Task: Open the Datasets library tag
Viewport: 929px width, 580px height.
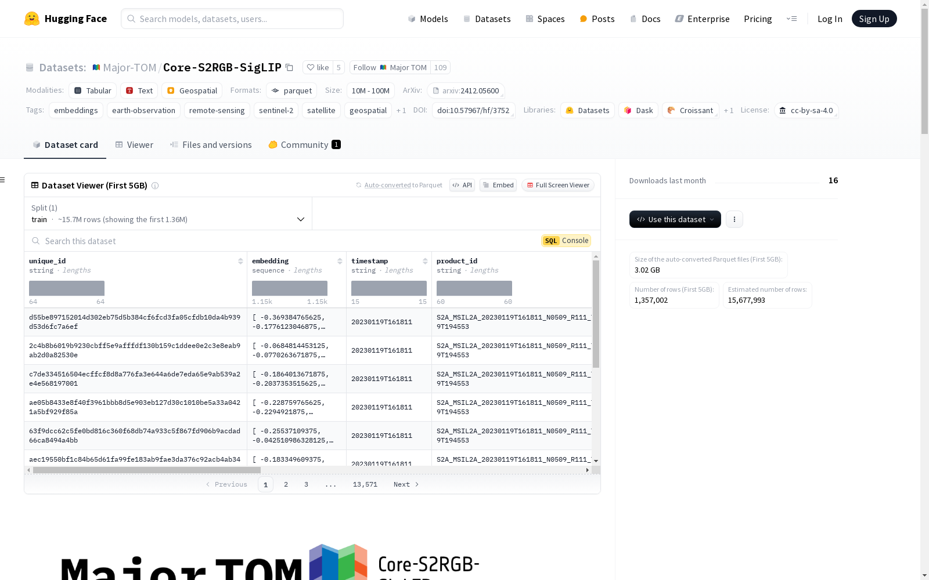Action: 588,110
